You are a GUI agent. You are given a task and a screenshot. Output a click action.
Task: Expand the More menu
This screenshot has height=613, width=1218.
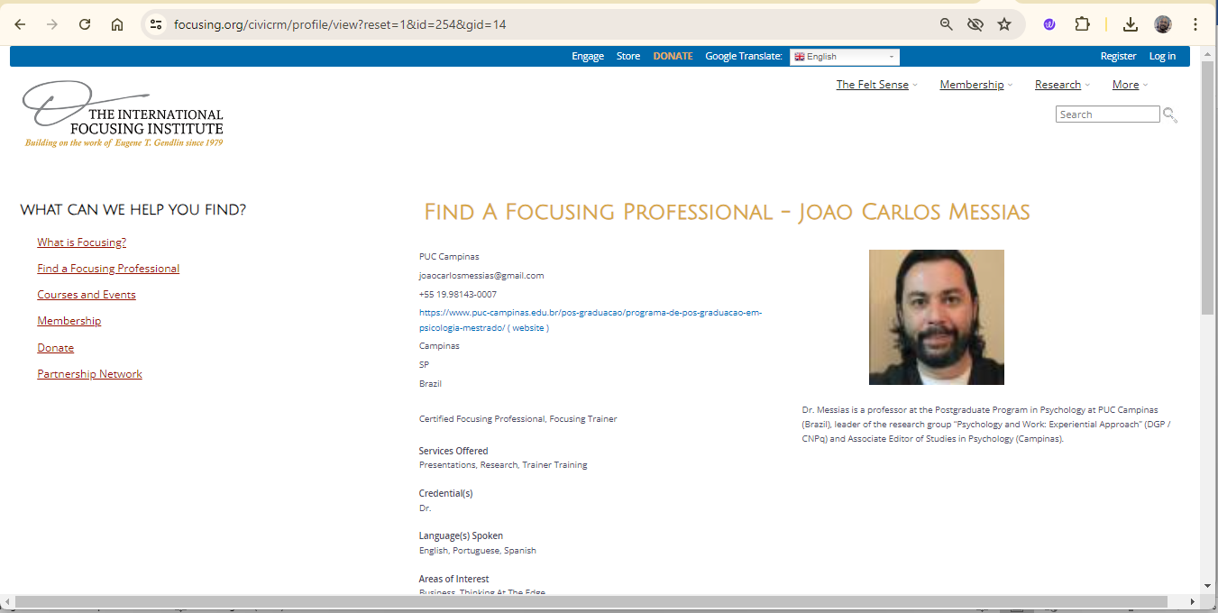(1130, 85)
